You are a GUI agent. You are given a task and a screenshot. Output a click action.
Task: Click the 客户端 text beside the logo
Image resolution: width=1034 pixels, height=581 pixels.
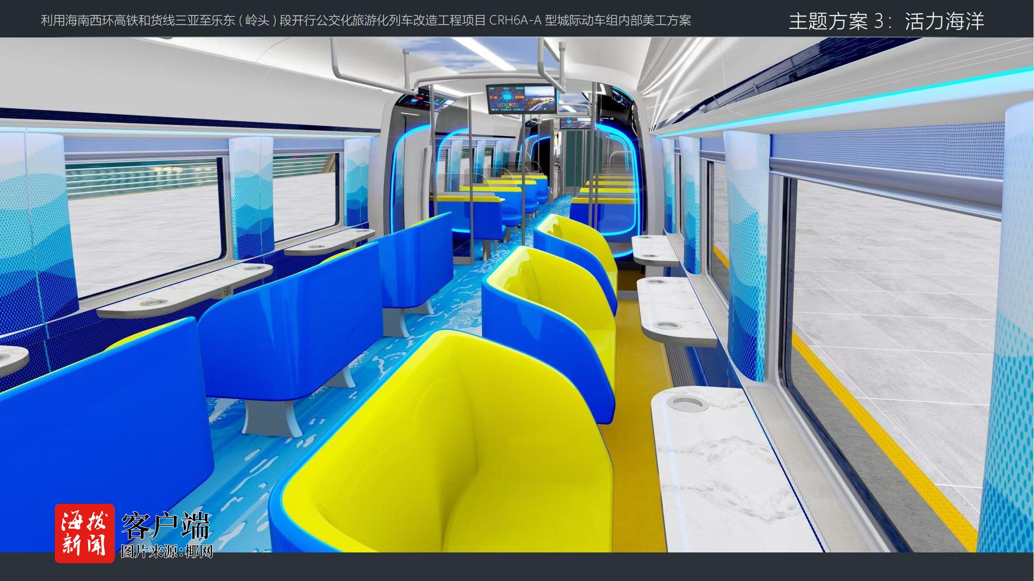point(165,526)
